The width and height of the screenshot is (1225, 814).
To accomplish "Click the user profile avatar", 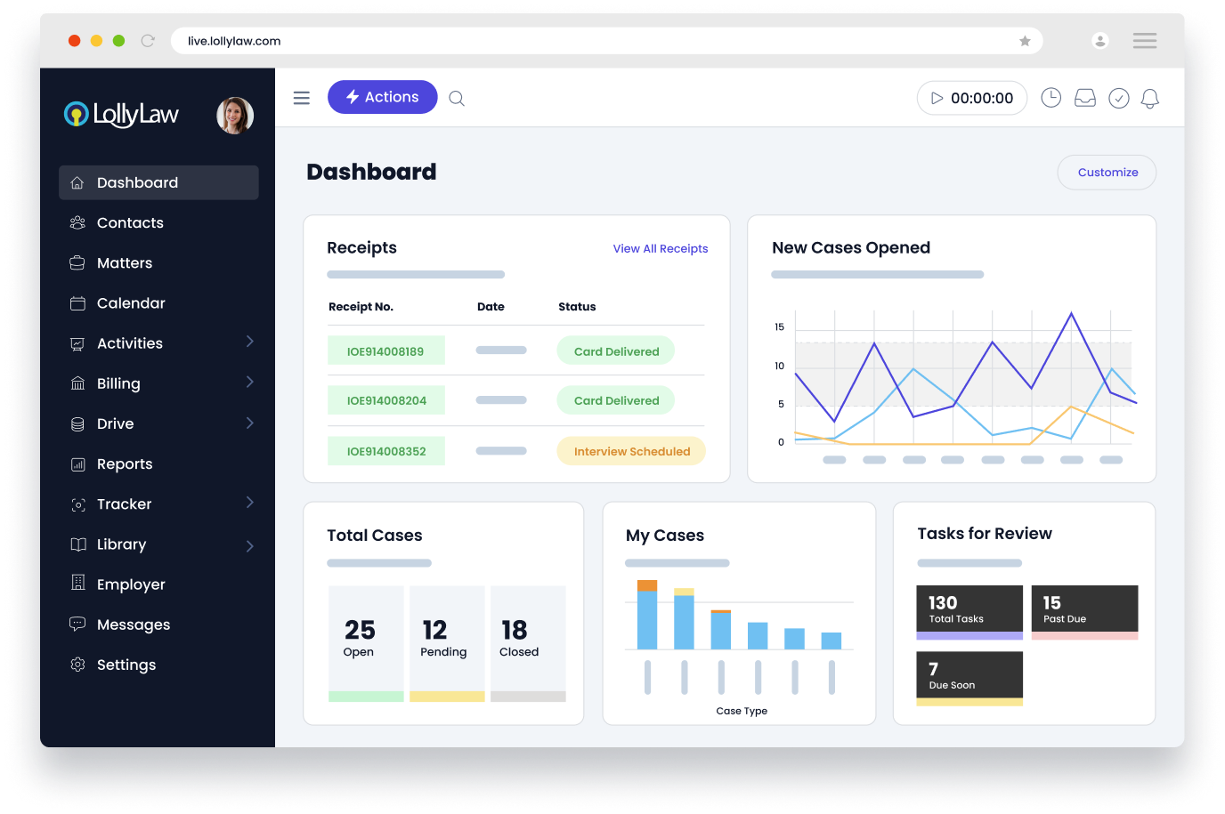I will tap(235, 116).
